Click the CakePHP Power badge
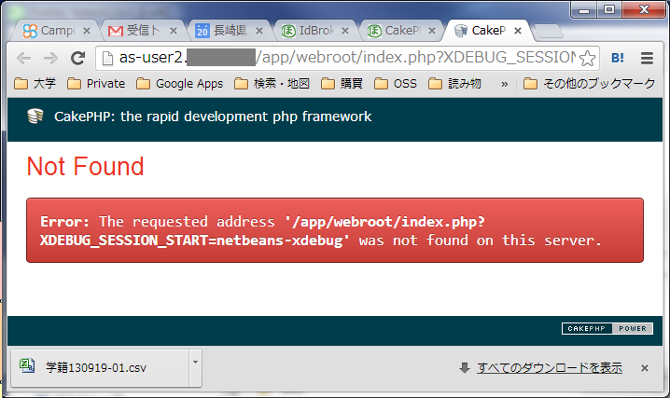The height and width of the screenshot is (398, 670). coord(607,328)
